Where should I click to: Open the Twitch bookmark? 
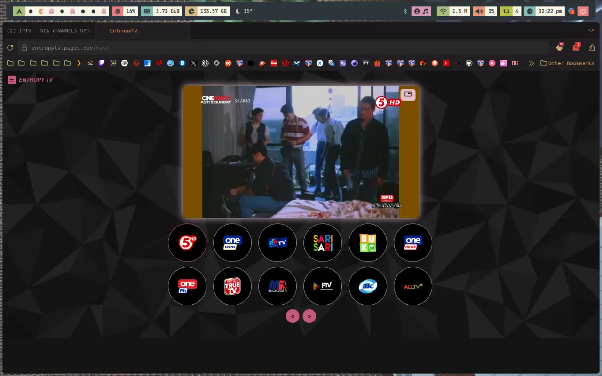tap(102, 63)
